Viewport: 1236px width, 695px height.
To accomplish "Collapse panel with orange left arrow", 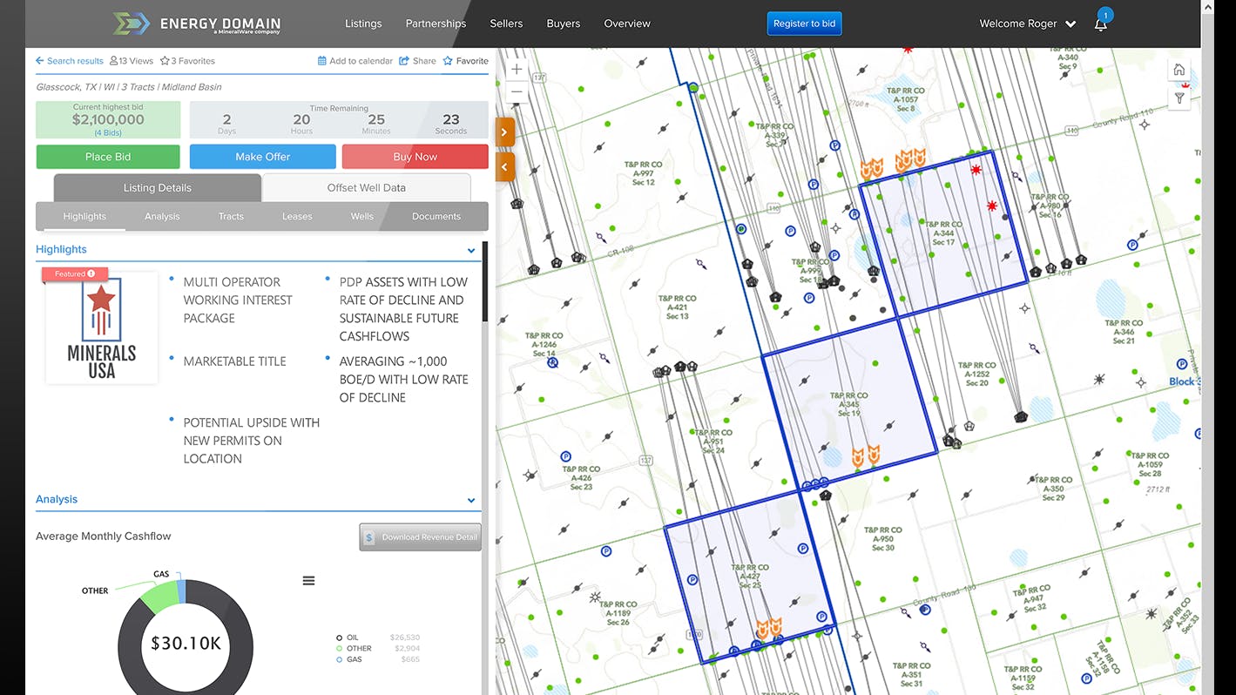I will tap(505, 166).
